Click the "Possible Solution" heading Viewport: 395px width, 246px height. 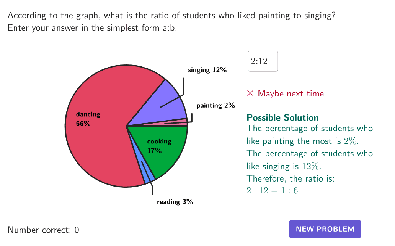282,117
